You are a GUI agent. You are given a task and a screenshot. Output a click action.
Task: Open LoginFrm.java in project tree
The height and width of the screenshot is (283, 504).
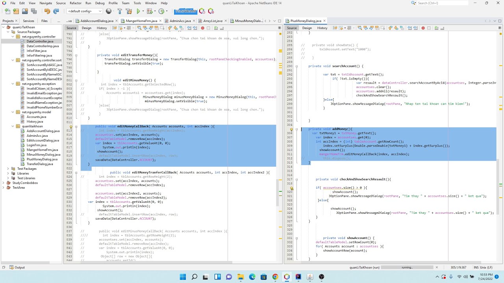coord(36,145)
